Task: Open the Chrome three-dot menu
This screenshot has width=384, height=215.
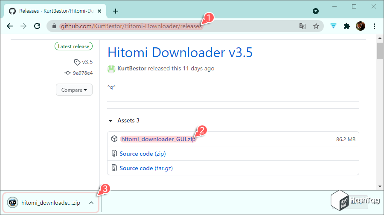Action: tap(374, 26)
